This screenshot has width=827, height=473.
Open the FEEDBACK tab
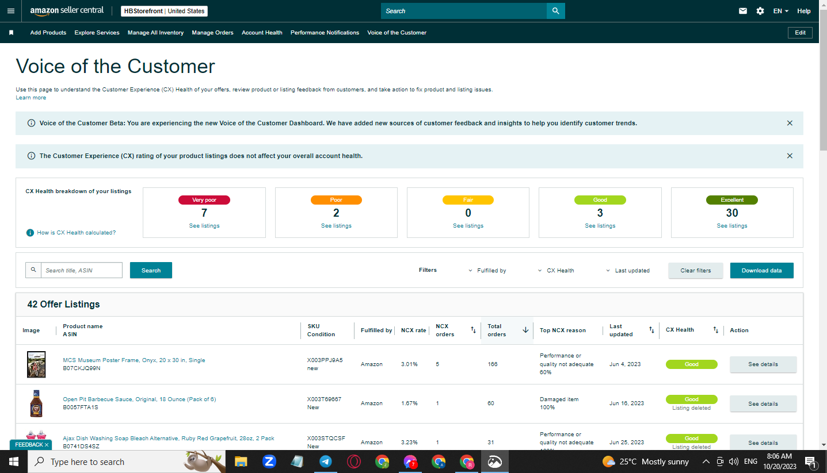[29, 445]
